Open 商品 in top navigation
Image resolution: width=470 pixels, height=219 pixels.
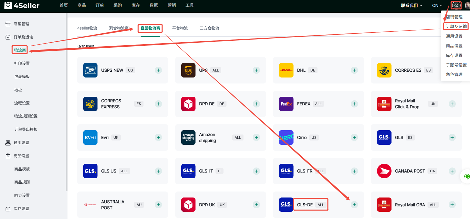[x=82, y=5]
